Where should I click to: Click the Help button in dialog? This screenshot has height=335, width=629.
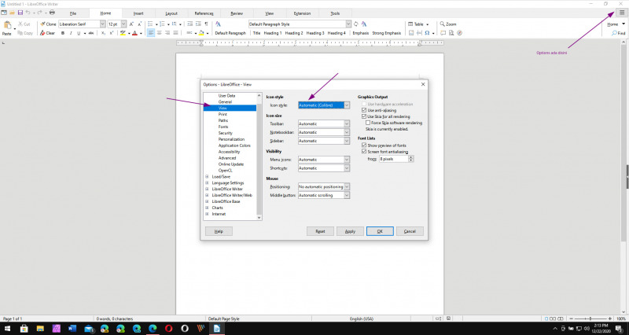tap(219, 231)
